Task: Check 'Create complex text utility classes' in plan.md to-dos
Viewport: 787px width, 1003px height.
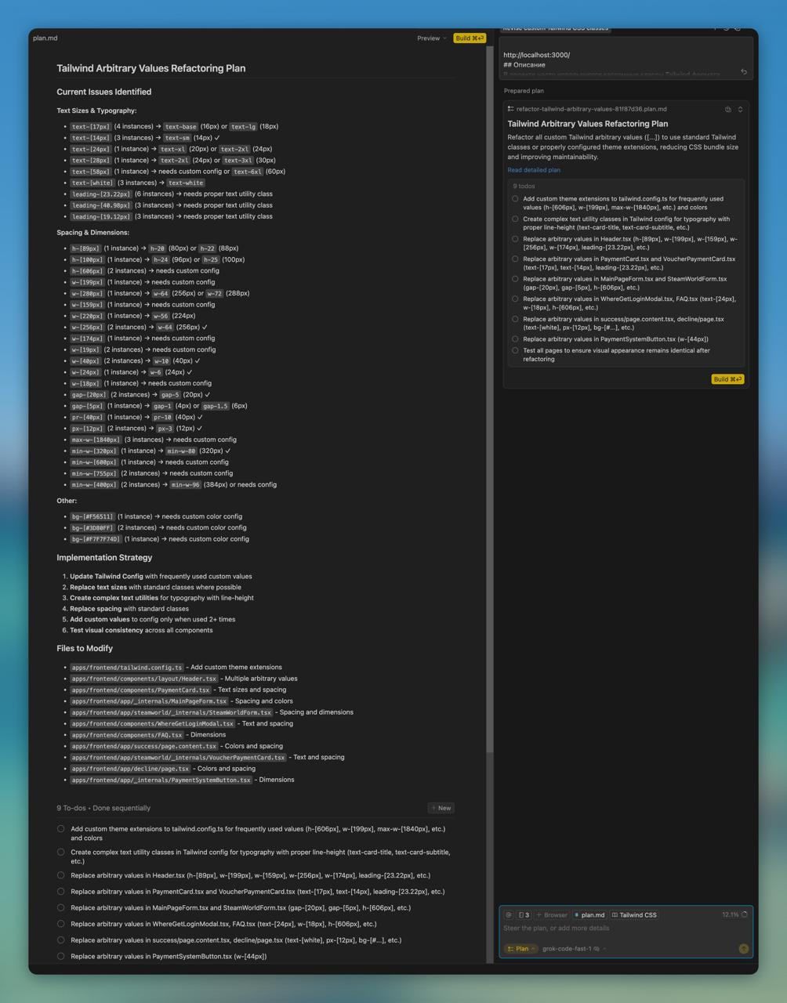Action: pos(61,852)
